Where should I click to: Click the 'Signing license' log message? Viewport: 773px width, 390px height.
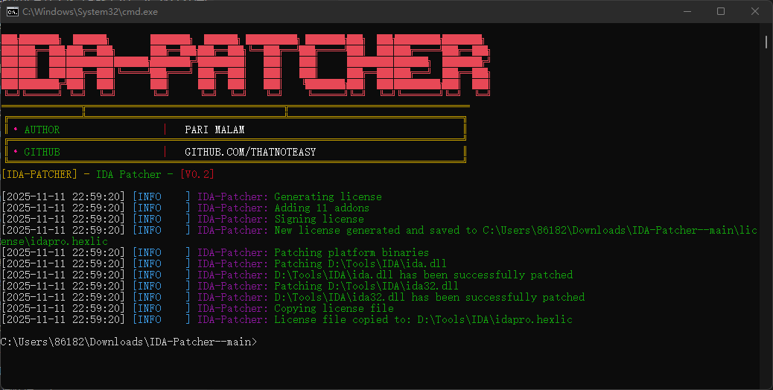(319, 219)
